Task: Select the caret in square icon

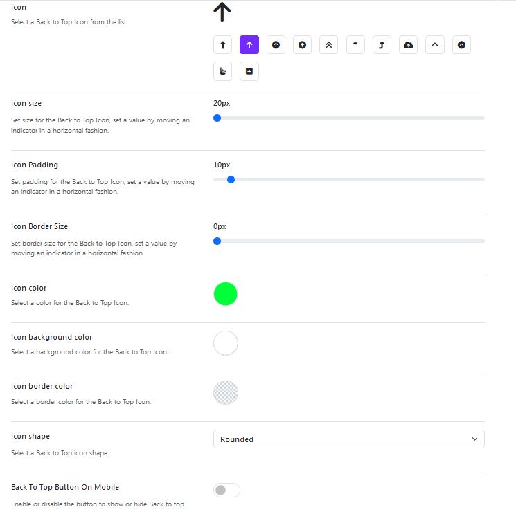Action: click(249, 71)
